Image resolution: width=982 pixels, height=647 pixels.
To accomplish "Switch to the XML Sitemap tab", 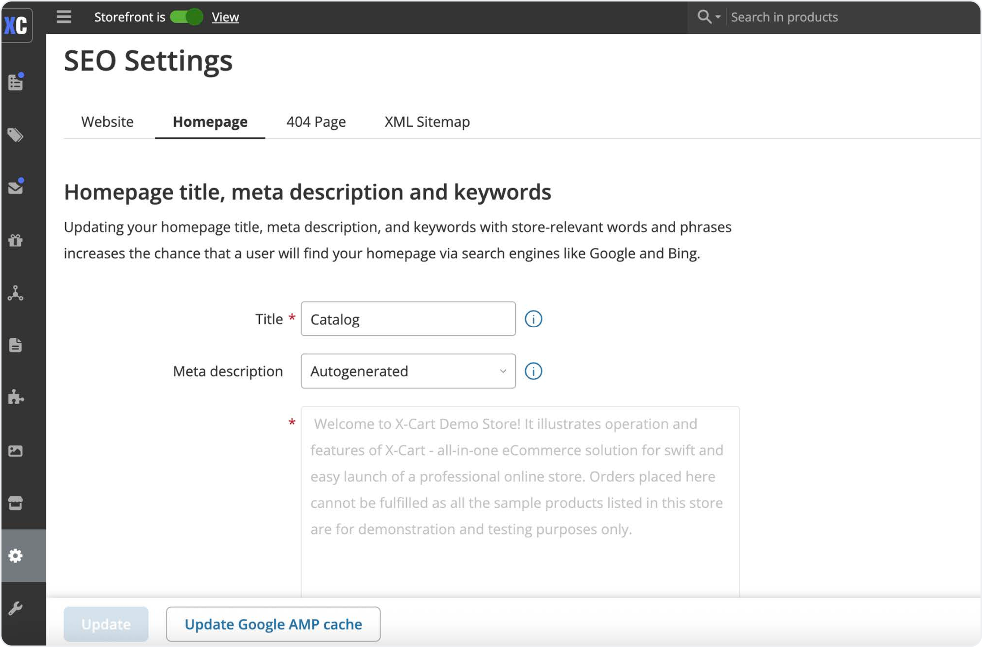I will click(x=427, y=122).
